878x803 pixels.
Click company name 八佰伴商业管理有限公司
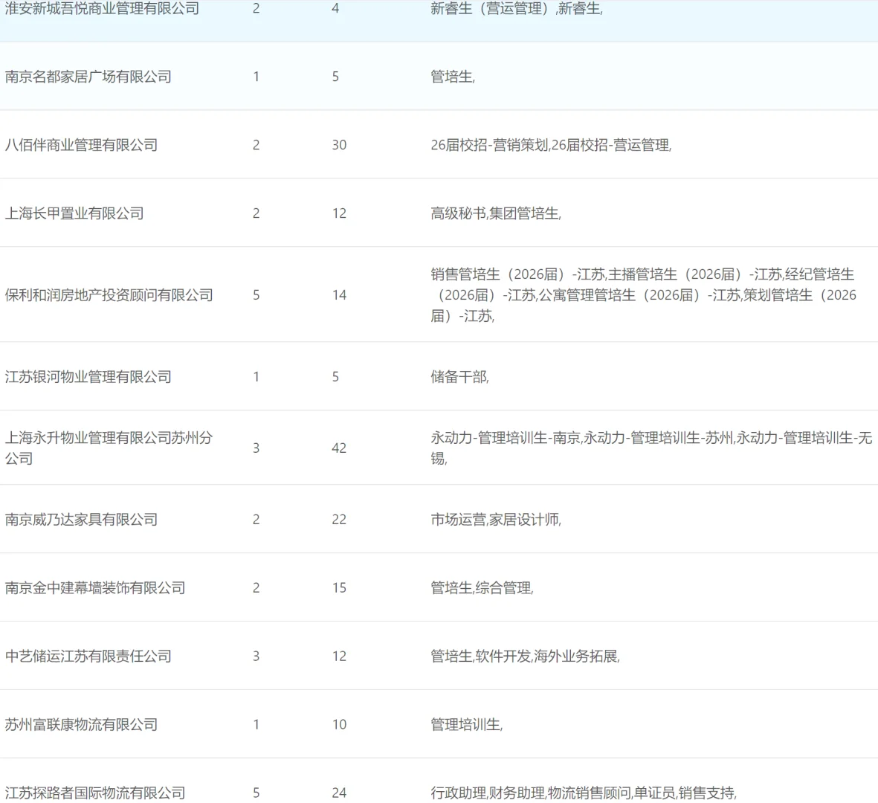tap(81, 145)
